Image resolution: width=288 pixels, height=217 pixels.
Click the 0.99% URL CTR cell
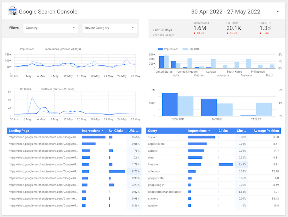pos(136,178)
